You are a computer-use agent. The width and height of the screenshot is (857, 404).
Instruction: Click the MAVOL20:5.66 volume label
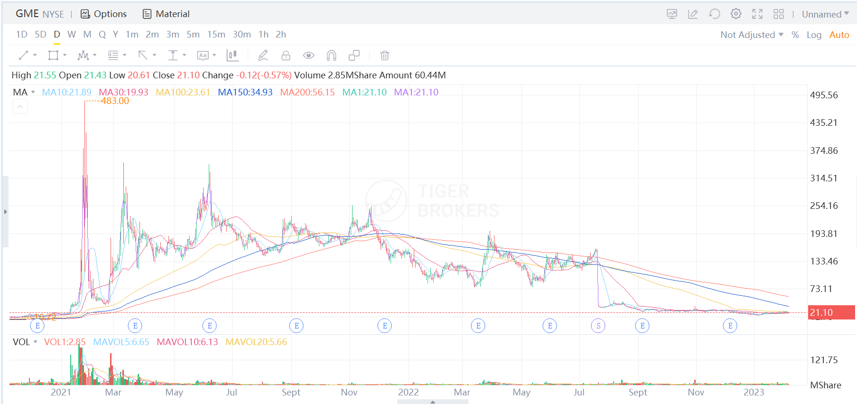click(x=256, y=342)
